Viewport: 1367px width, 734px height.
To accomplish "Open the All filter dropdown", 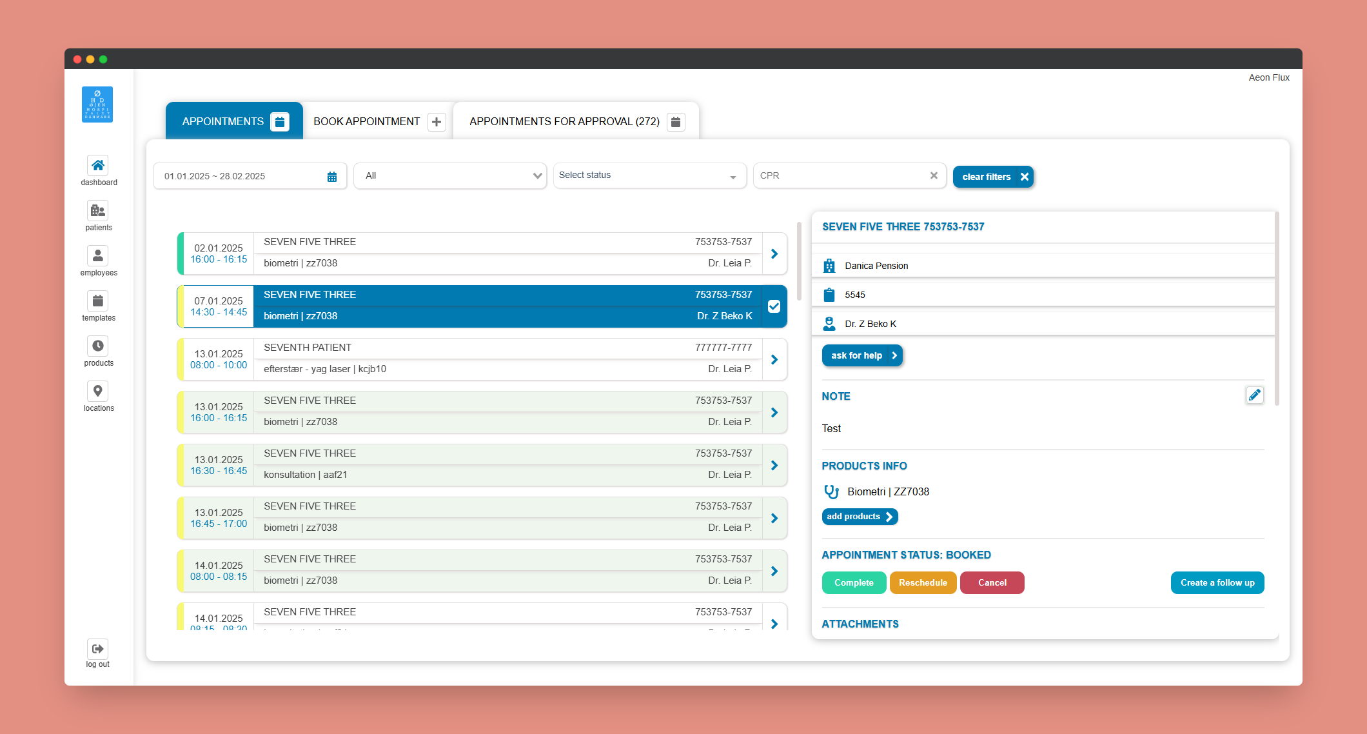I will 450,176.
